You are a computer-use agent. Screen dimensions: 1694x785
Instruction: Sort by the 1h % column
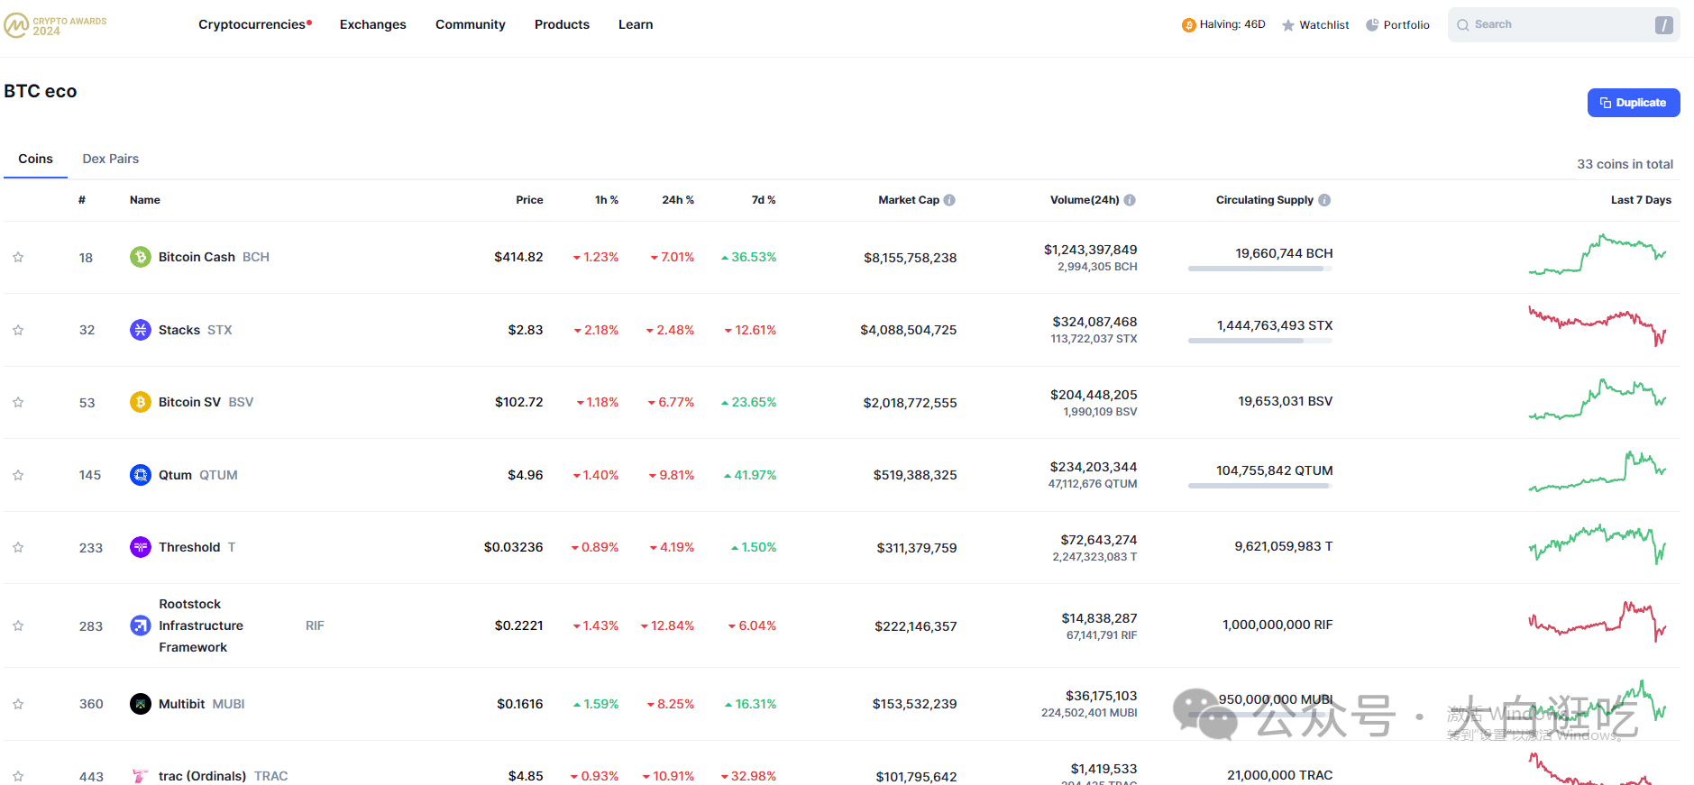607,200
